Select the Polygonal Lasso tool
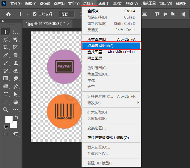Viewport: 190px width, 168px height. click(6, 40)
